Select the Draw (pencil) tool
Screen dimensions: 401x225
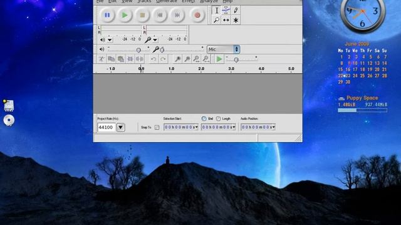[x=236, y=10]
